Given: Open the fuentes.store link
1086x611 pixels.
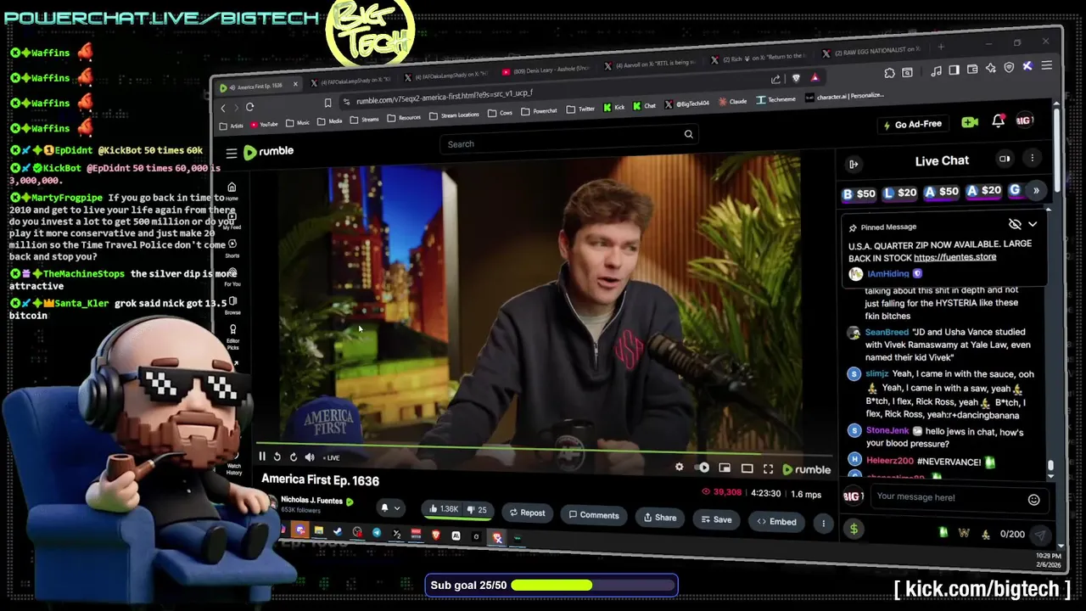Looking at the screenshot, I should pos(954,257).
